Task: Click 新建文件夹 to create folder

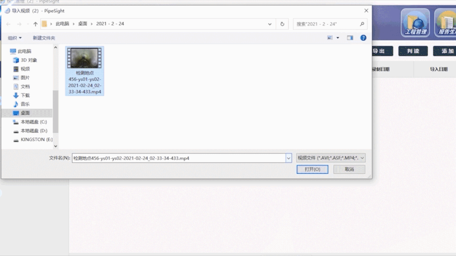Action: click(44, 38)
